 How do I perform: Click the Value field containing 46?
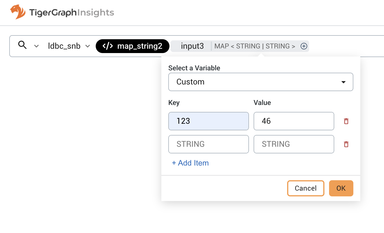pyautogui.click(x=294, y=121)
